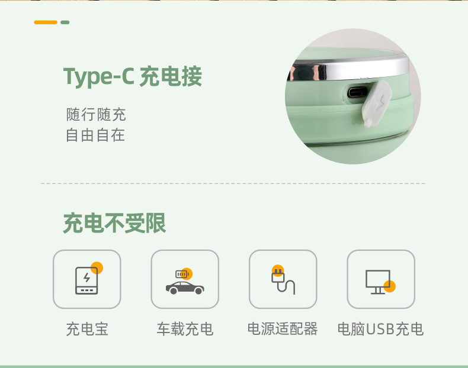
Task: Click the 车载充电 label
Action: click(185, 330)
